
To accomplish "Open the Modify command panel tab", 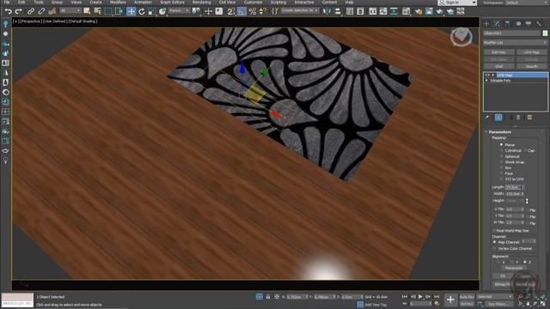I will tap(497, 23).
